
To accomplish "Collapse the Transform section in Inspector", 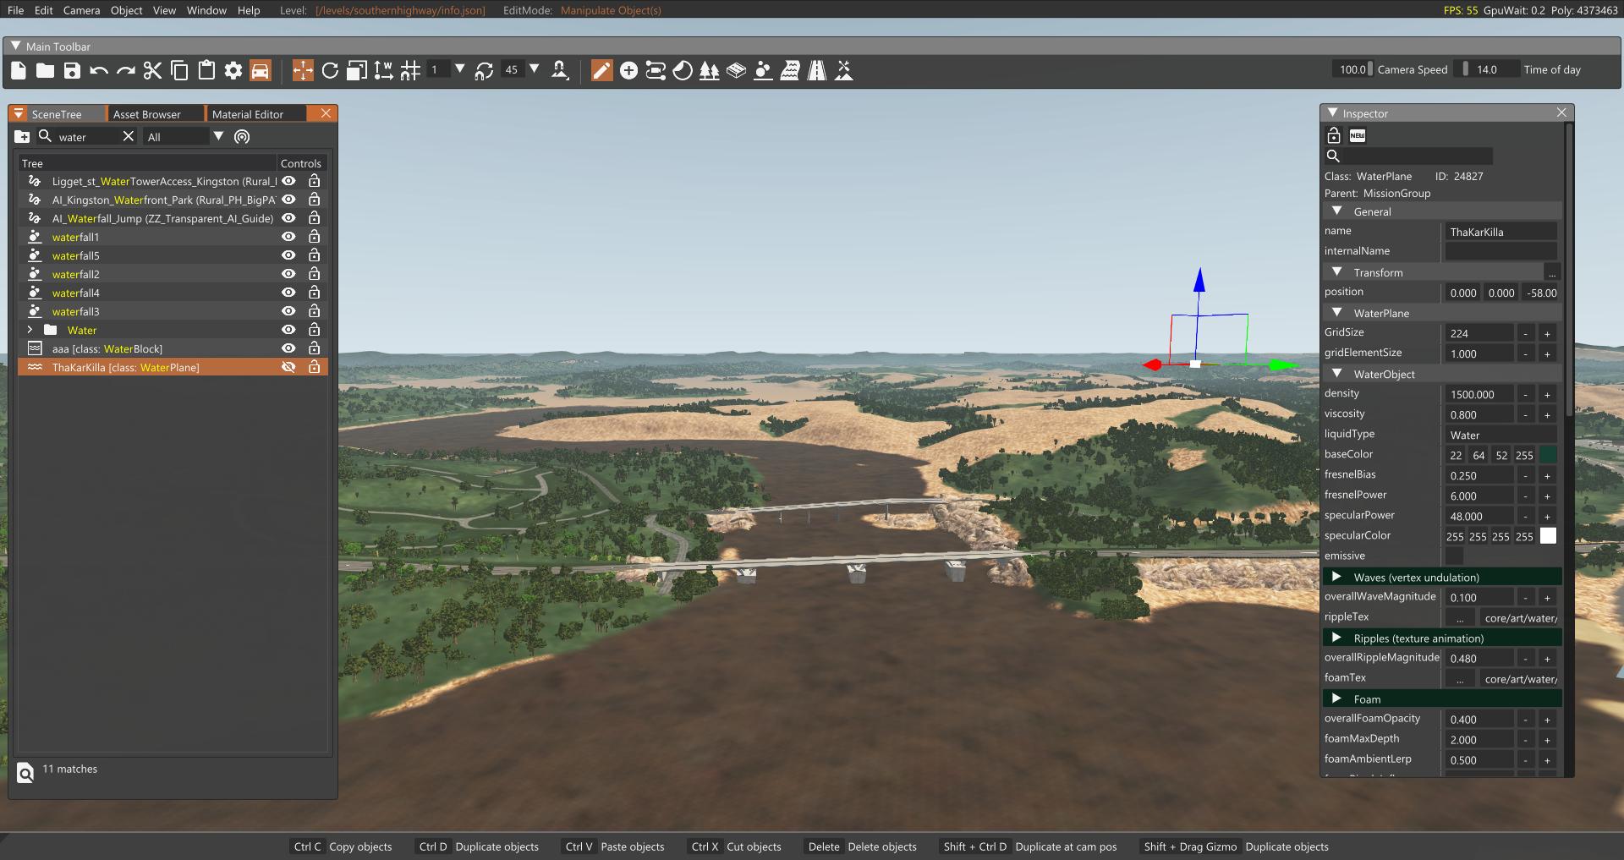I will (1337, 272).
